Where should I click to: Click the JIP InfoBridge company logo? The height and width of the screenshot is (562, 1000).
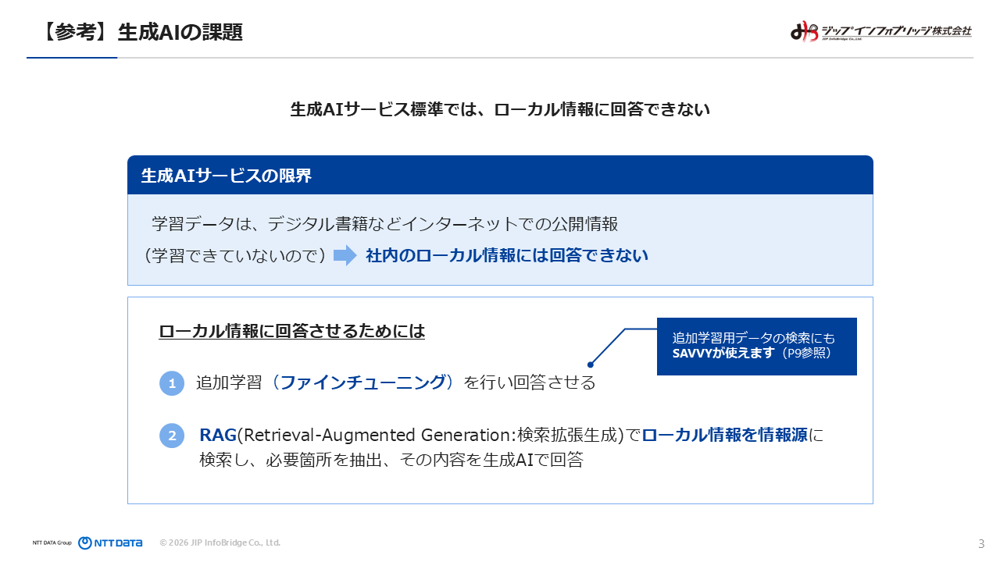click(x=881, y=31)
